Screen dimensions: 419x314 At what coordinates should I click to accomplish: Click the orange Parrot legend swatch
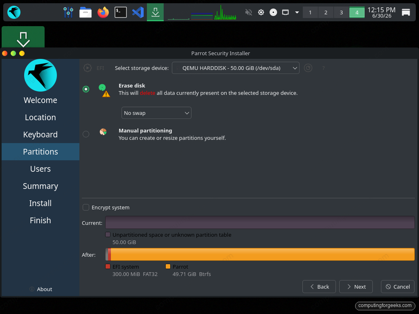(168, 267)
